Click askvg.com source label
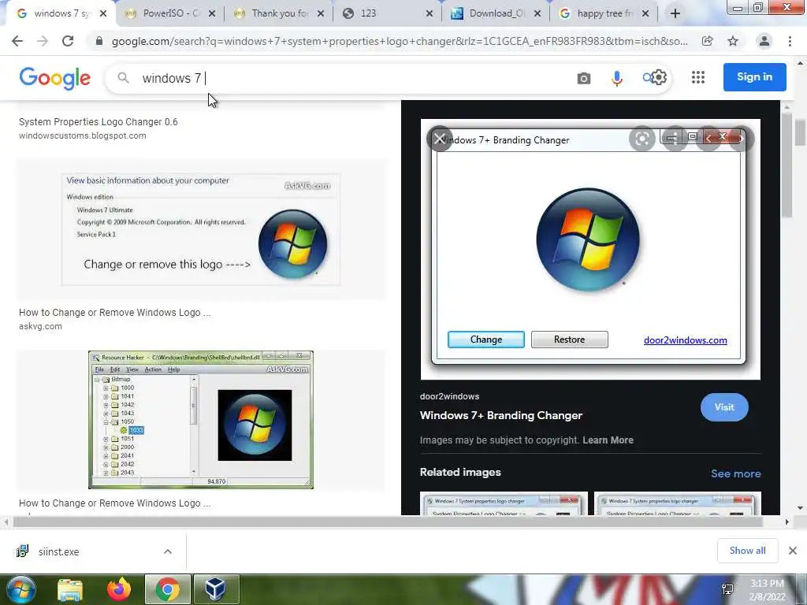The width and height of the screenshot is (807, 605). (x=40, y=326)
